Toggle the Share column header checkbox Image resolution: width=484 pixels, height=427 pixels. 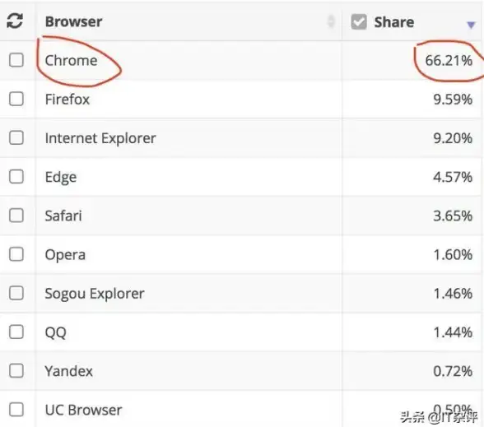(x=359, y=22)
